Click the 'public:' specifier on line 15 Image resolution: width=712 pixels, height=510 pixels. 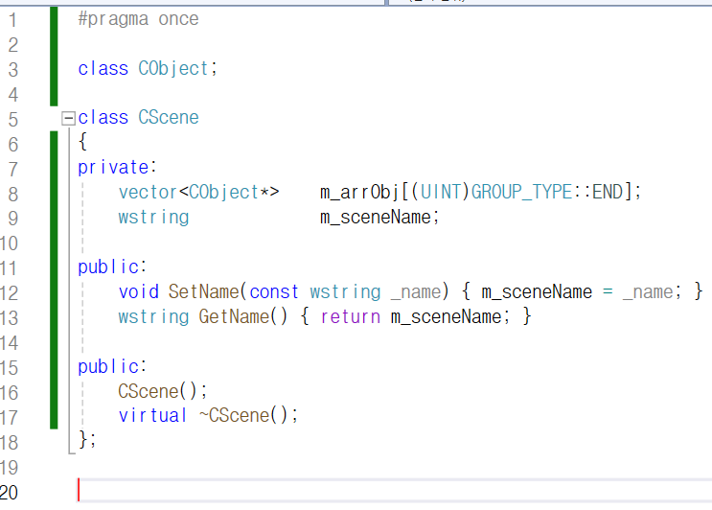tap(112, 367)
